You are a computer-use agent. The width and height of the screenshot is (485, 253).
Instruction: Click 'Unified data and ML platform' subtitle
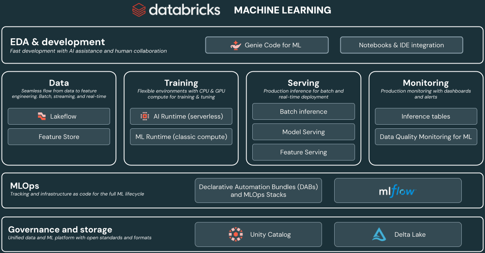[80, 238]
